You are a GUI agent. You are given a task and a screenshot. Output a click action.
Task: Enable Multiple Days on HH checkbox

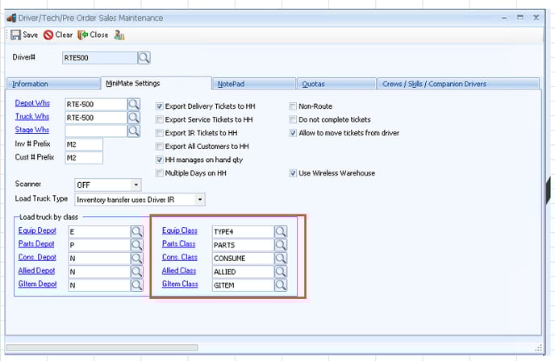click(x=159, y=173)
